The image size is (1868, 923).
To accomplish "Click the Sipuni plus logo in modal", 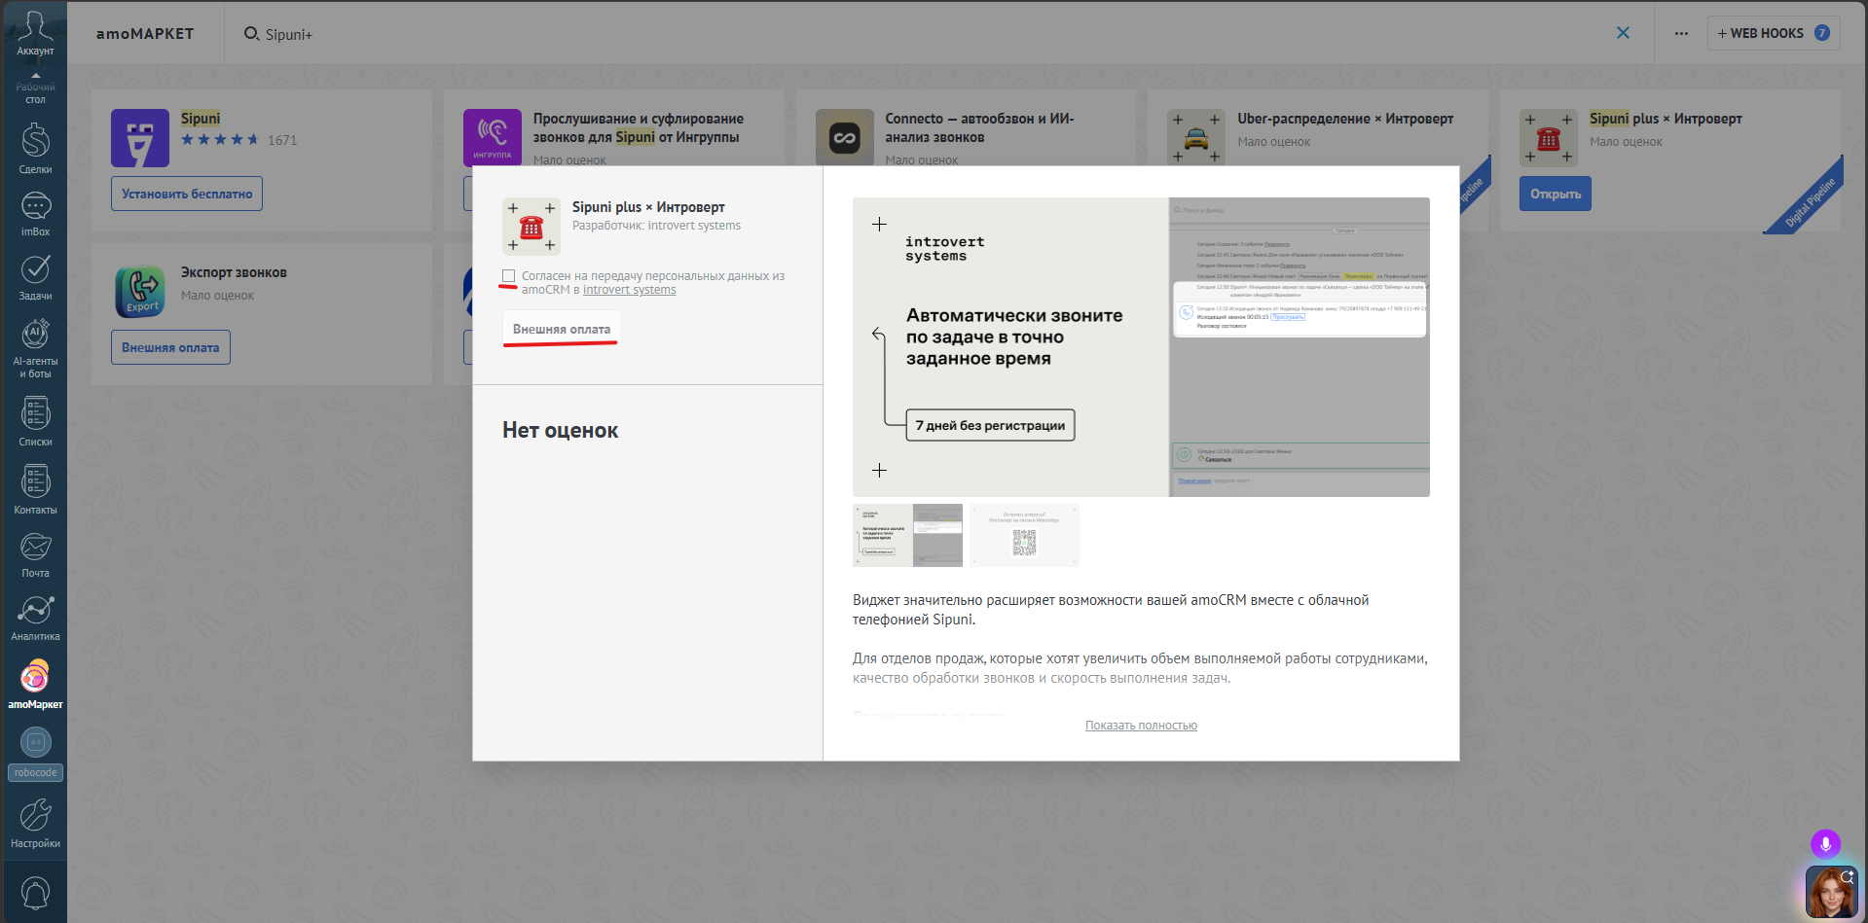I will click(x=531, y=227).
